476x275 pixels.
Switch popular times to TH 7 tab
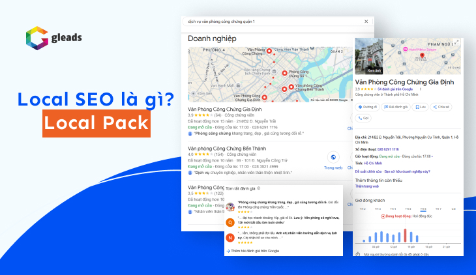pos(438,209)
